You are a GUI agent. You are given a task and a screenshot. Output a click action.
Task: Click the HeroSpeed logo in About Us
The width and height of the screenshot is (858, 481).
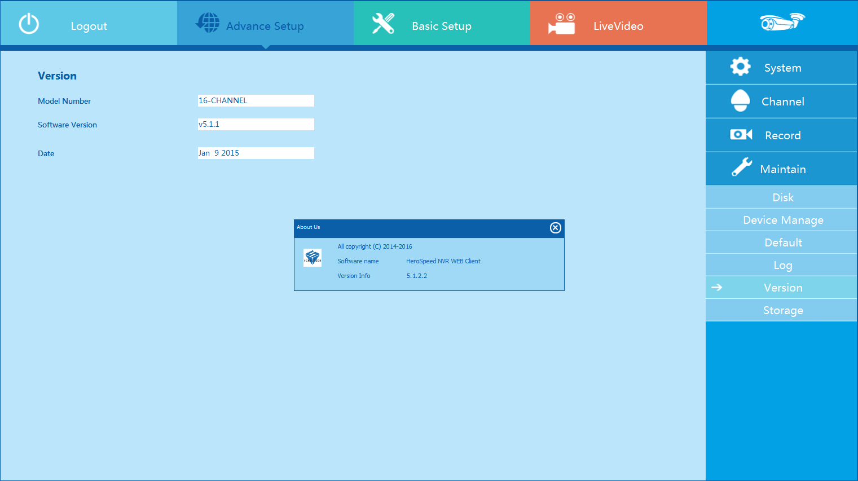point(313,258)
